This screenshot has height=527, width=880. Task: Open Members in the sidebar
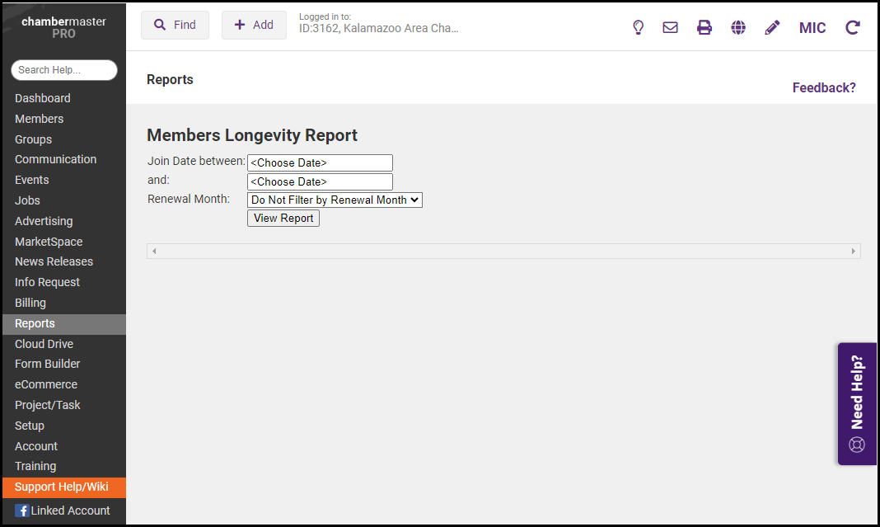point(39,119)
